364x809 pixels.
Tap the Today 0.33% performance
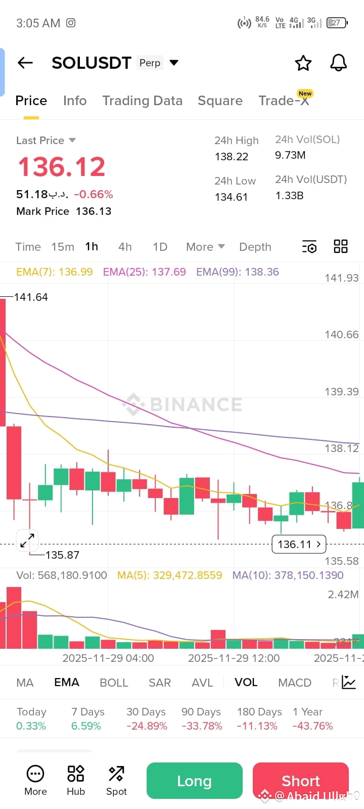coord(31,719)
